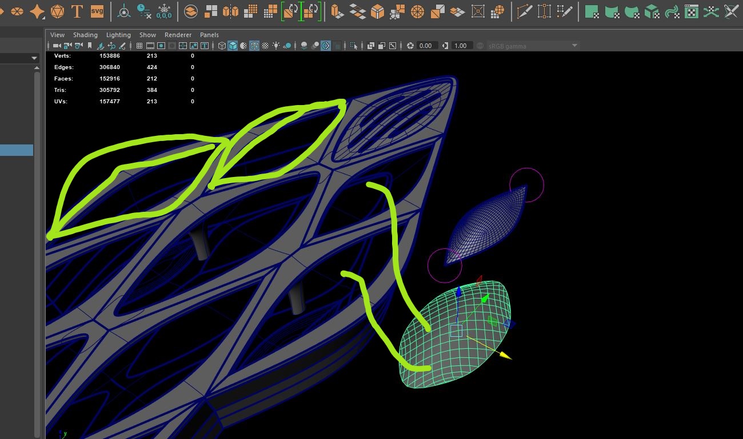Toggle wireframe on shaded display

pyautogui.click(x=254, y=46)
